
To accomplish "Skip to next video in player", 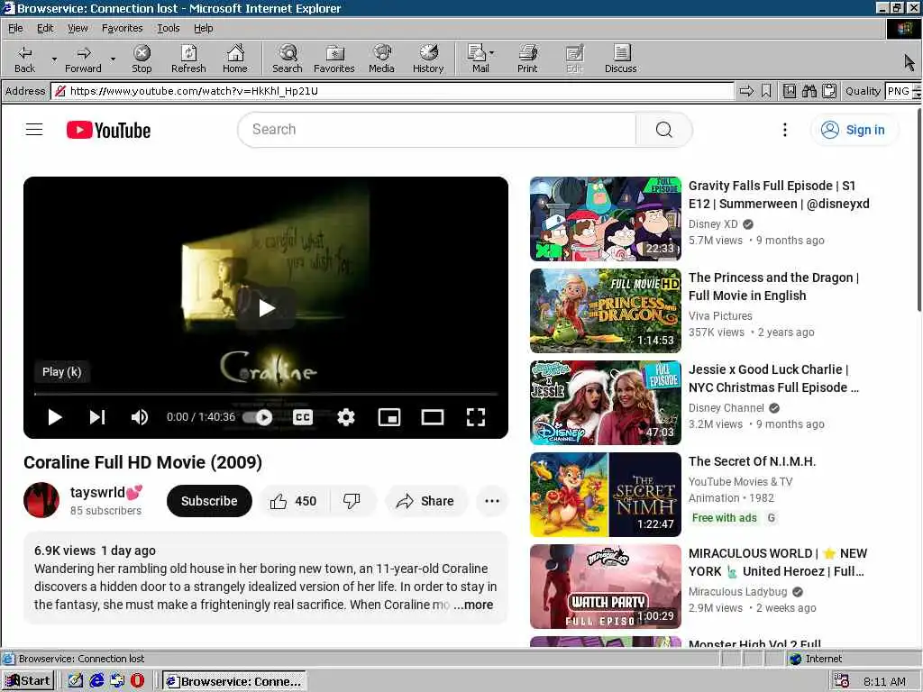I will coord(97,417).
